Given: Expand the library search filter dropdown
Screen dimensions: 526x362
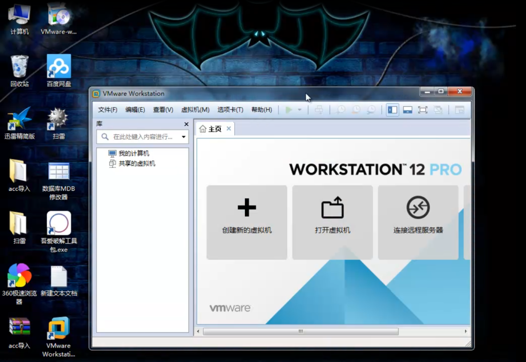Looking at the screenshot, I should 183,136.
